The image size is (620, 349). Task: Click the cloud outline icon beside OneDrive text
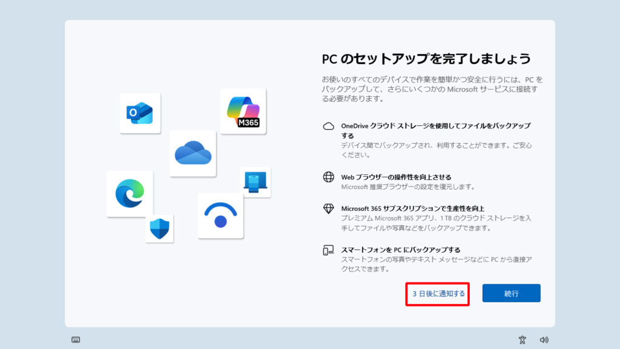(x=329, y=126)
